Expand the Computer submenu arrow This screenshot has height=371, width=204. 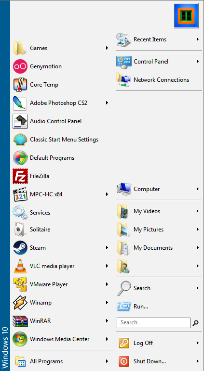pos(198,189)
